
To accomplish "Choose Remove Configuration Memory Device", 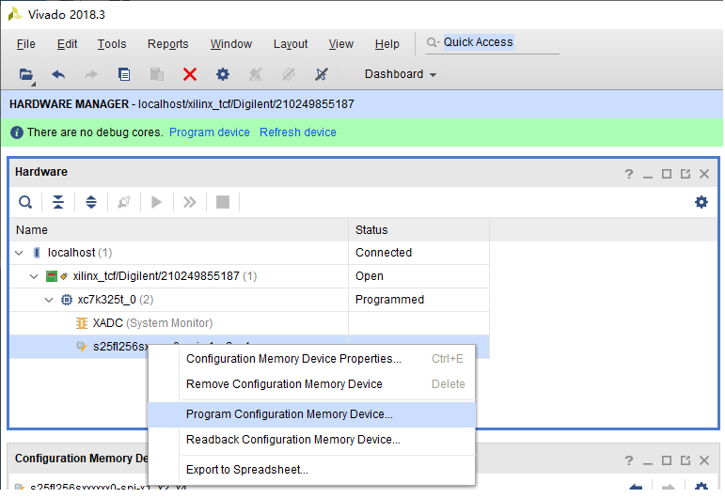I will [x=311, y=384].
